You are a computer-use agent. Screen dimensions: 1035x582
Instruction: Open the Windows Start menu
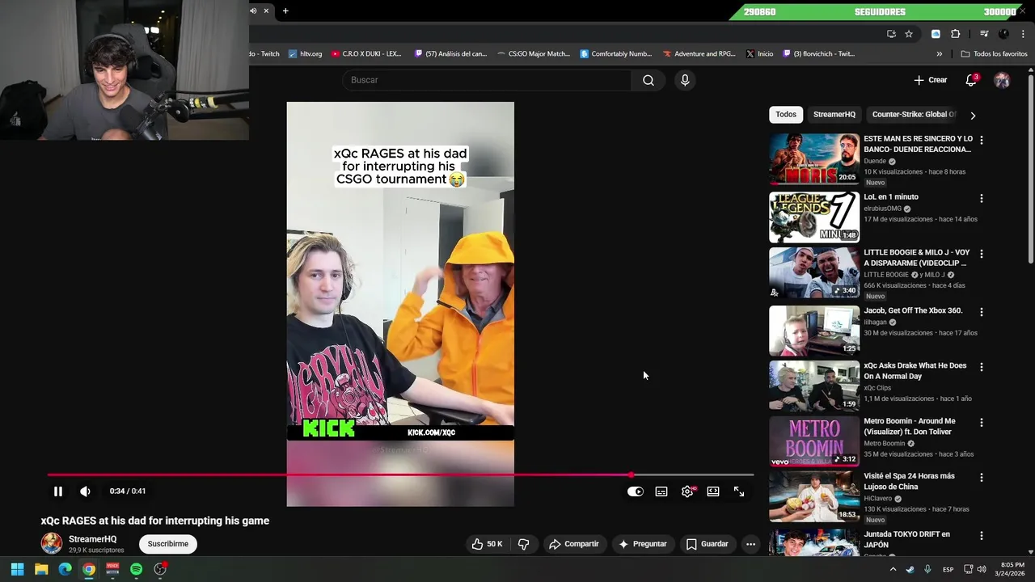[17, 569]
